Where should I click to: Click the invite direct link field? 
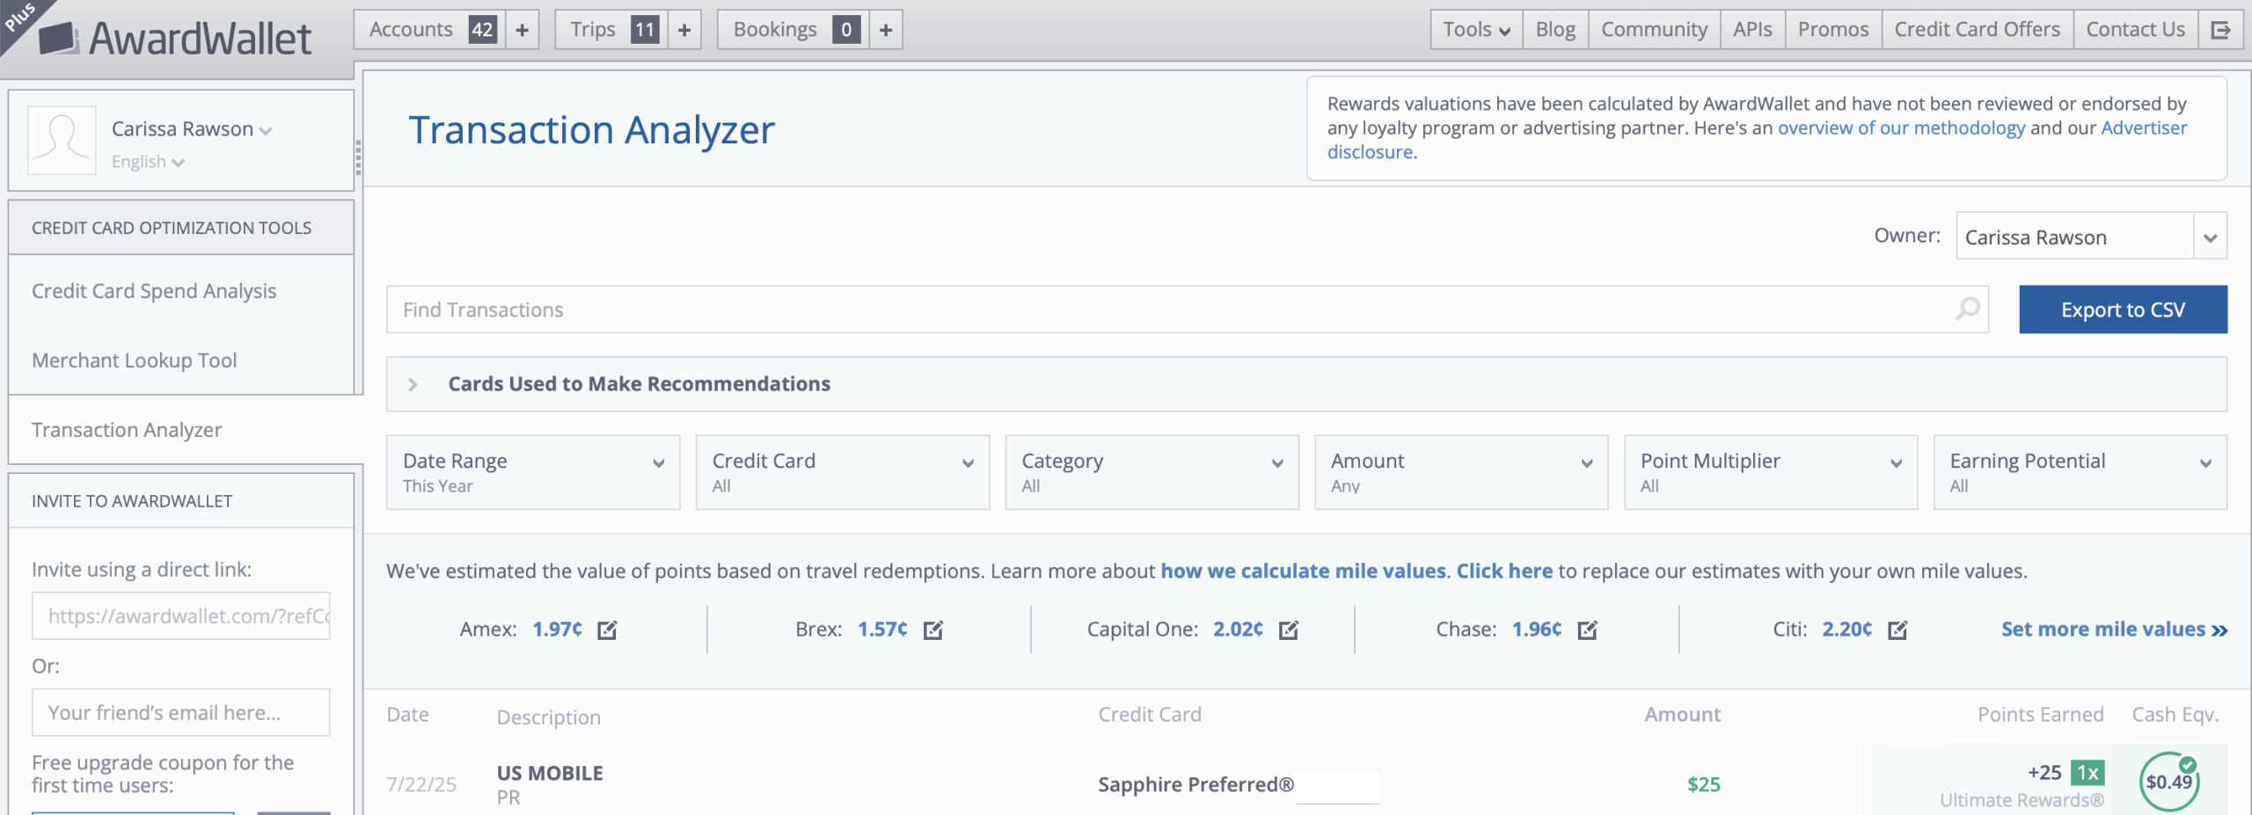pyautogui.click(x=181, y=615)
